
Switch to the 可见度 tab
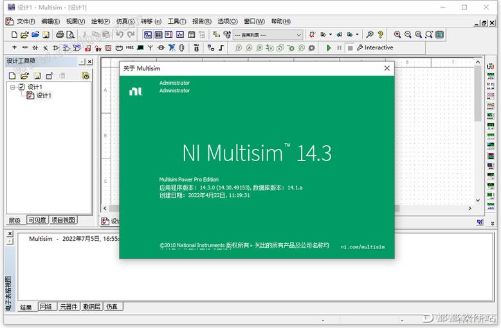[x=37, y=220]
